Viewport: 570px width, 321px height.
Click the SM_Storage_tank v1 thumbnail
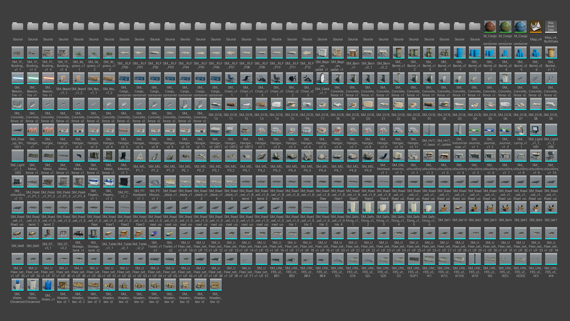(78, 234)
